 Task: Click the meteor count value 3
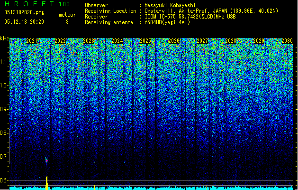67,22
